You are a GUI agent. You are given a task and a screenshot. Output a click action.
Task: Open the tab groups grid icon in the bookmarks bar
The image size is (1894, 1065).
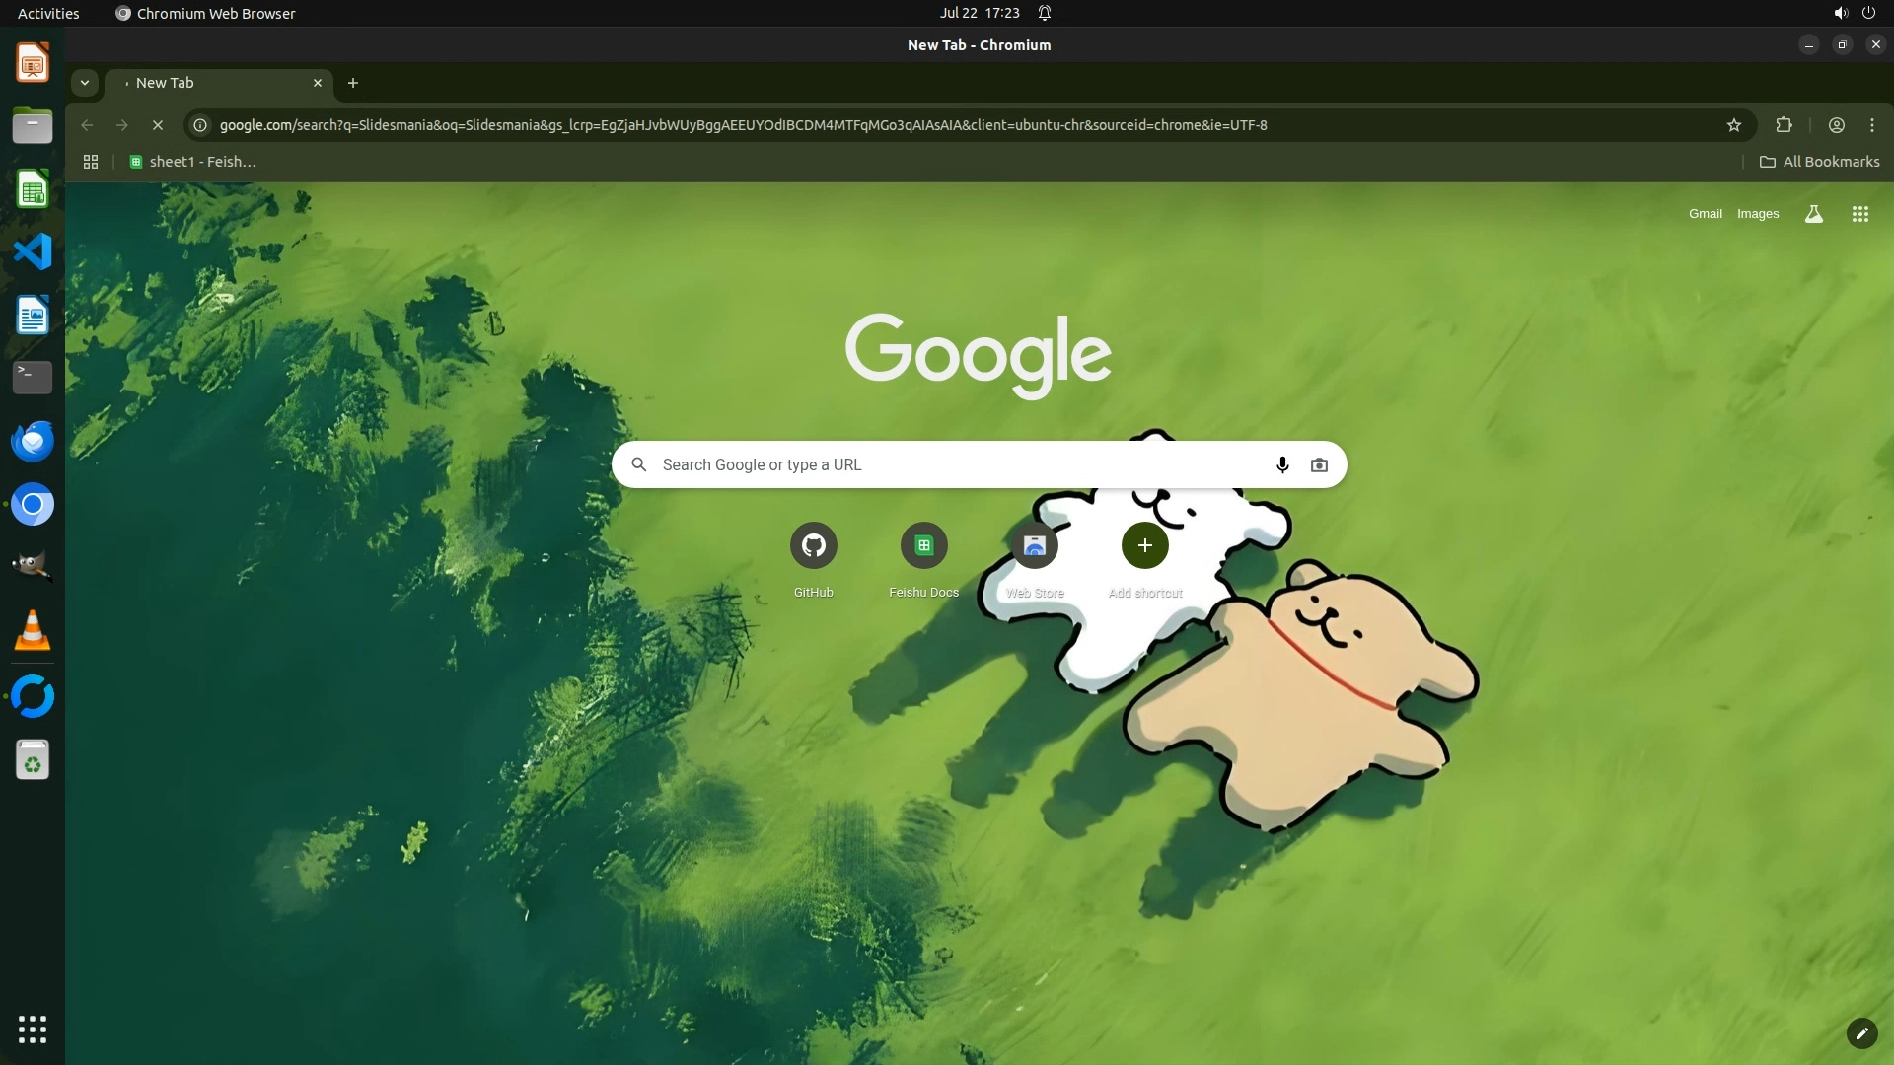coord(91,162)
